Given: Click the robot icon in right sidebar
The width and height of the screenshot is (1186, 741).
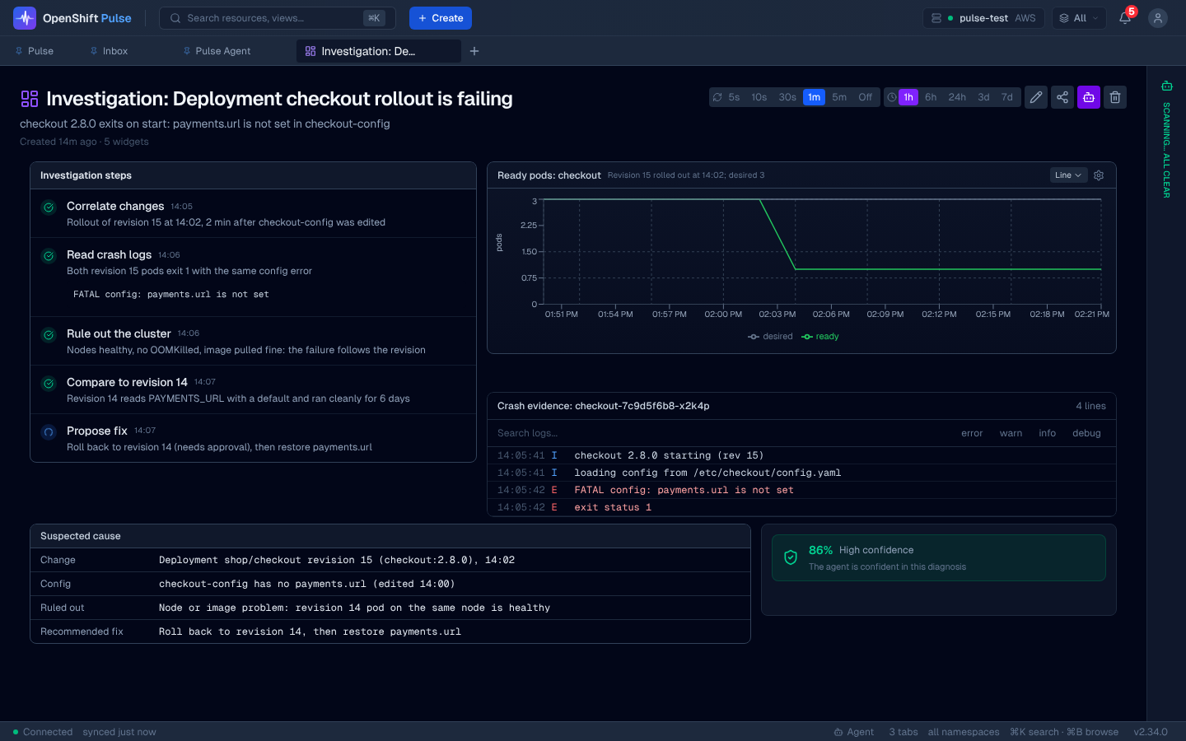Looking at the screenshot, I should coord(1167,86).
